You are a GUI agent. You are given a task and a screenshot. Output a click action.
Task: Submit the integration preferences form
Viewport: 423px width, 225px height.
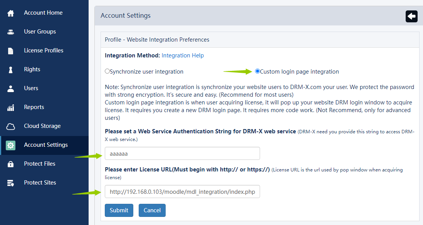[x=119, y=210]
